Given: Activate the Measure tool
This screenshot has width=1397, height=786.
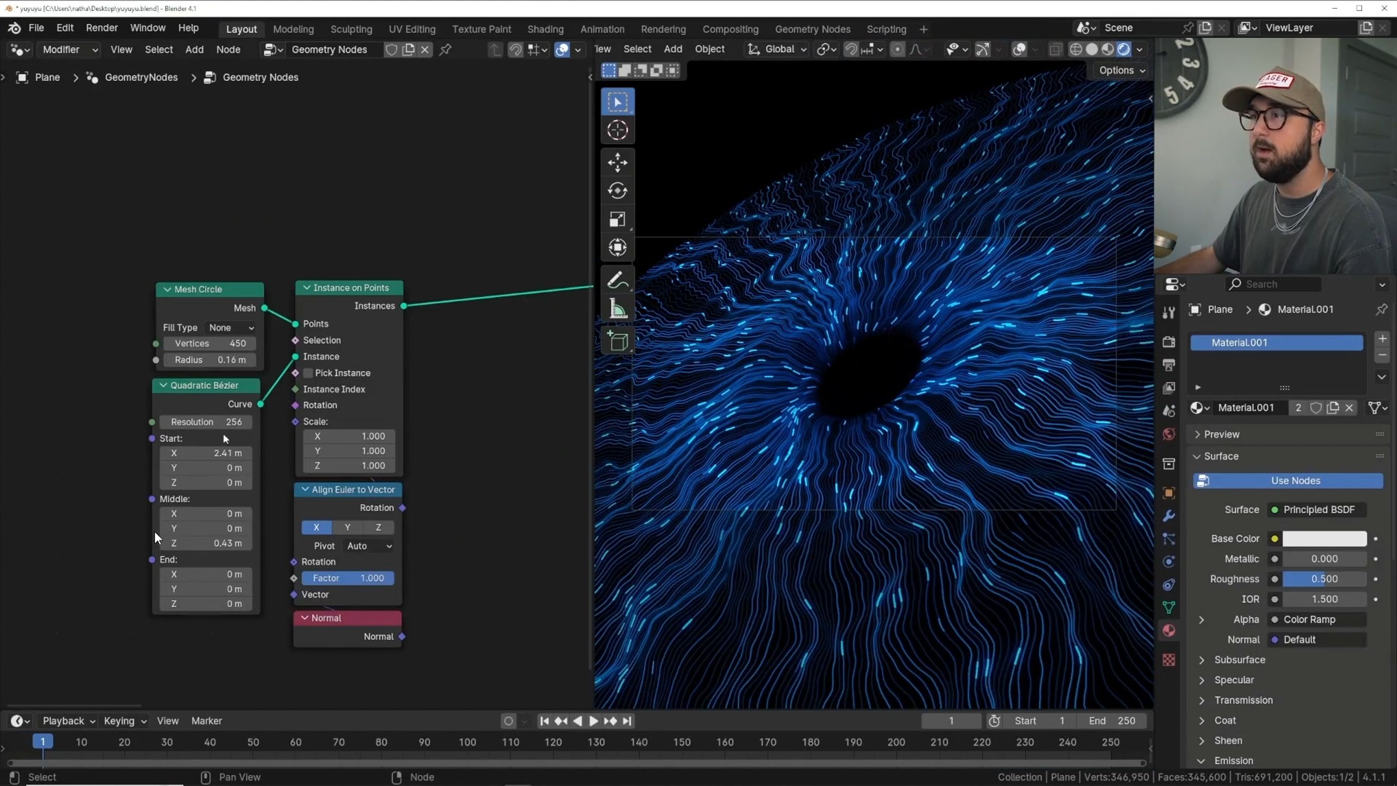Looking at the screenshot, I should pyautogui.click(x=617, y=308).
